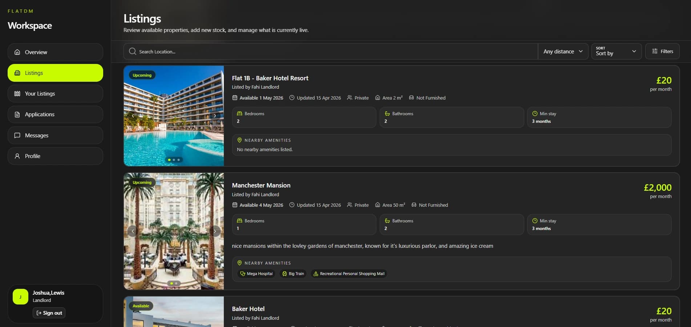Click the Workspace heading in sidebar
Screen dimensions: 691x327
30,25
